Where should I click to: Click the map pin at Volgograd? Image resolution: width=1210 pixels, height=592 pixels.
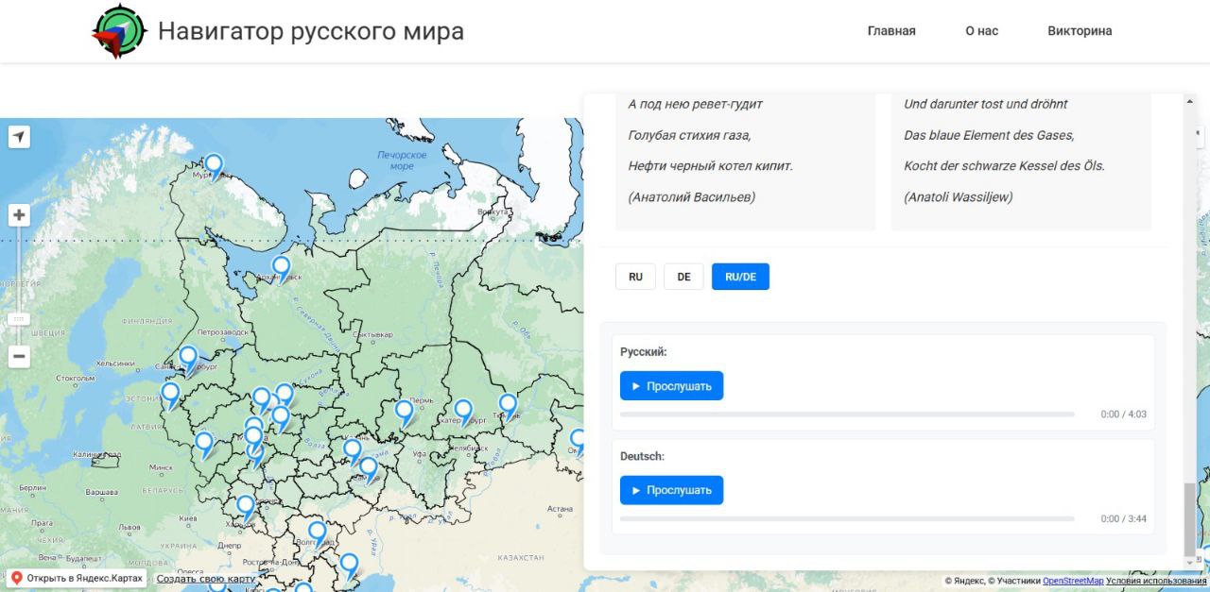tap(318, 533)
